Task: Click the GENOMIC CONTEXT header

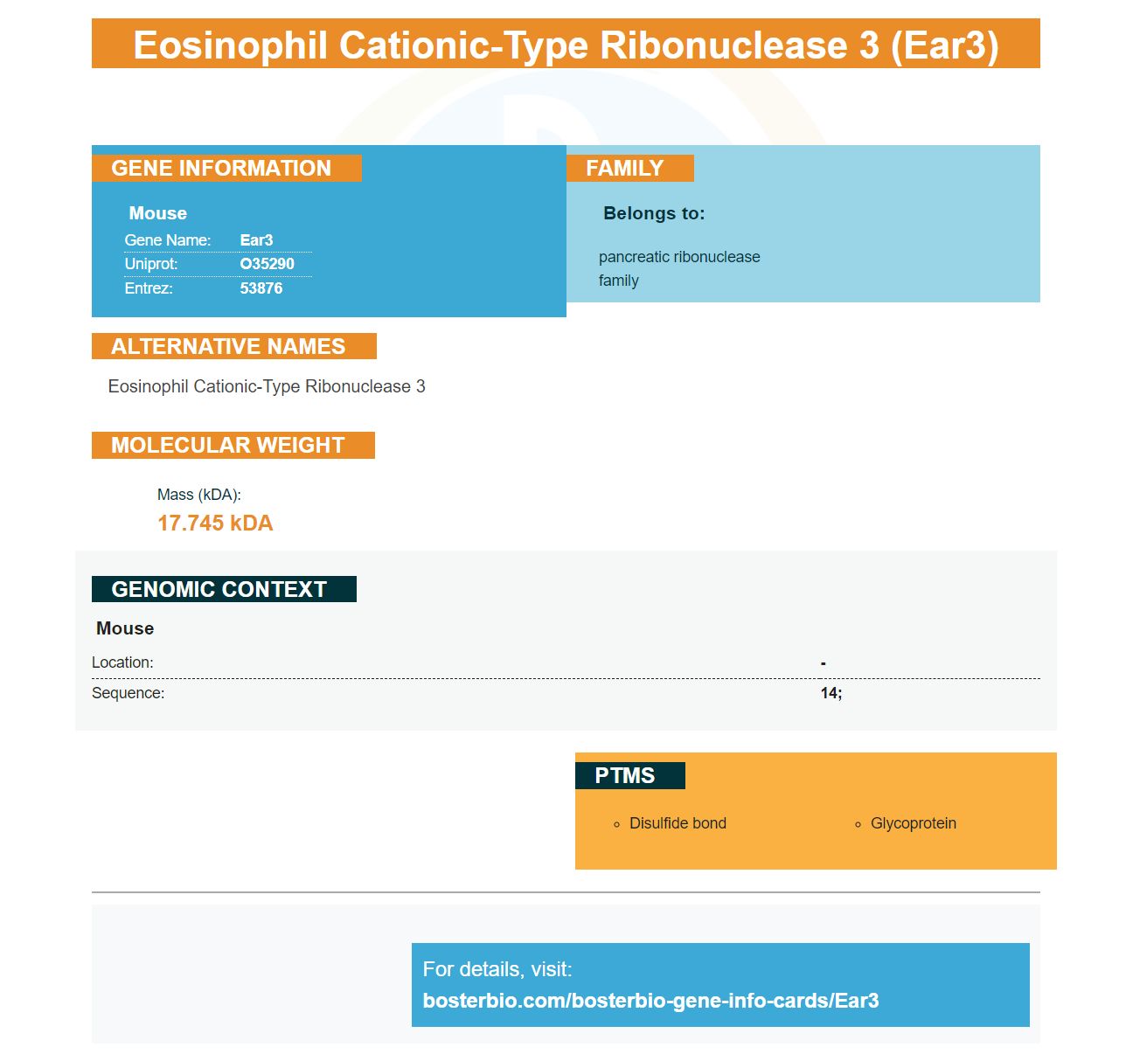Action: point(224,589)
